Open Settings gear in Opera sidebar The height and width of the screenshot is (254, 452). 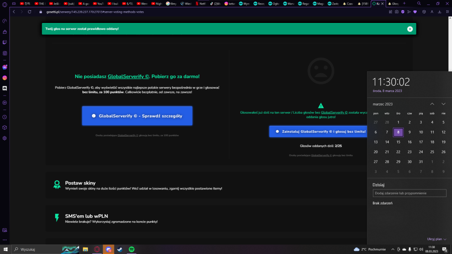click(5, 138)
